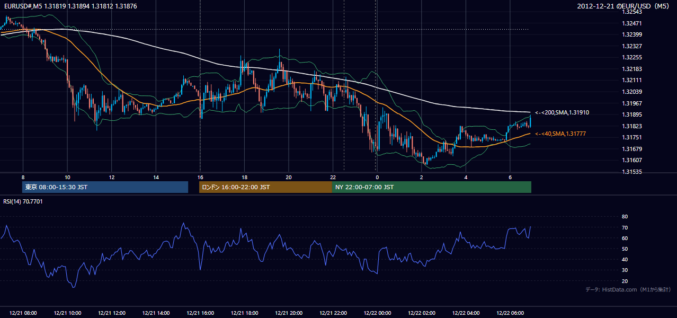The width and height of the screenshot is (677, 318).
Task: Click hour tick 14 on the price chart axis
Action: click(x=156, y=177)
